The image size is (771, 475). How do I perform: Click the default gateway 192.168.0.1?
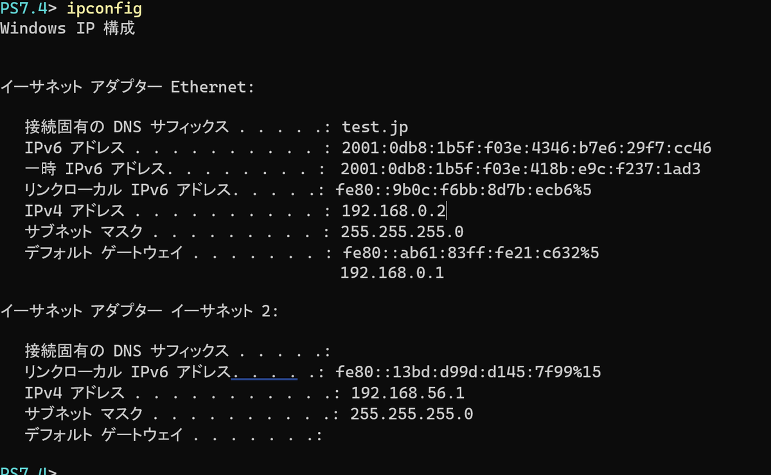click(392, 273)
